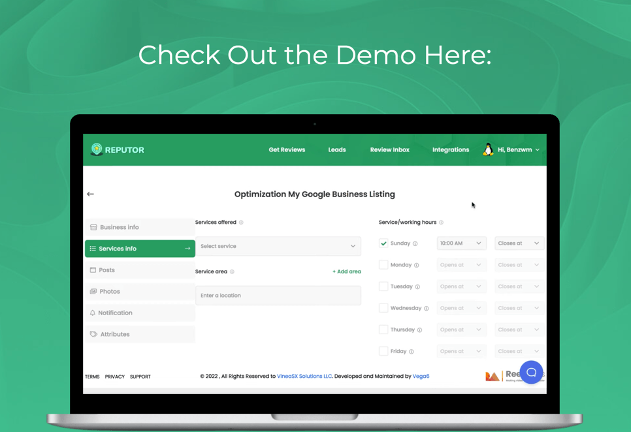Screen dimensions: 631x432
Task: Follow the VineaSX Solutions LLC link
Action: point(304,376)
